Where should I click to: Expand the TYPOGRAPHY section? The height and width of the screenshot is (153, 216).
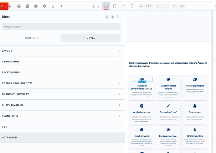pos(62,62)
